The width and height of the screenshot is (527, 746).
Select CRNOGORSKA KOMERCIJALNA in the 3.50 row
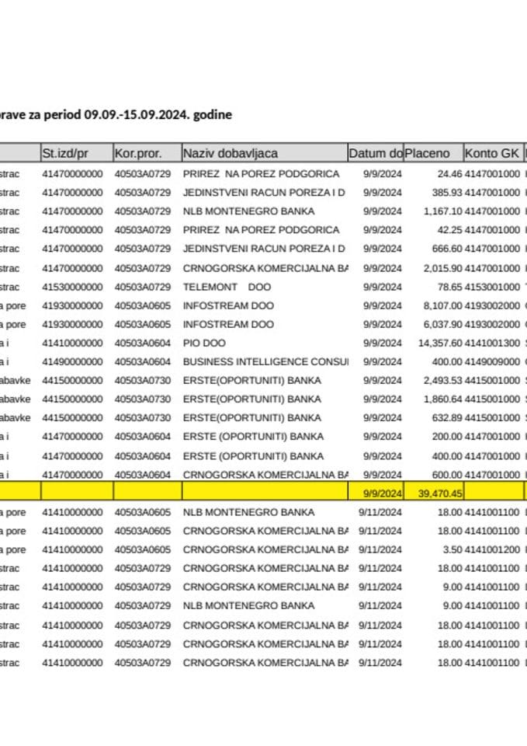(265, 549)
